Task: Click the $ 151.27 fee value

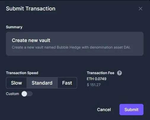Action: point(94,85)
